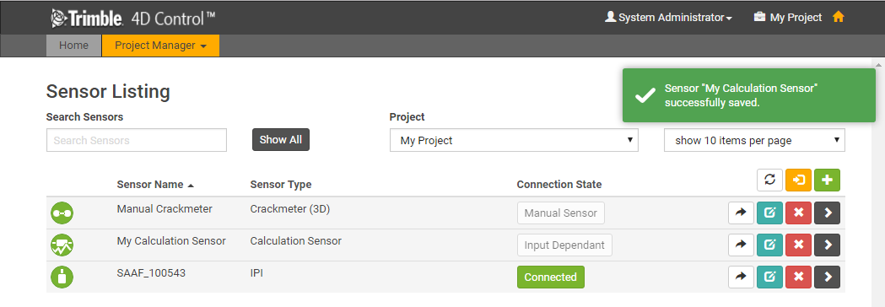The height and width of the screenshot is (307, 885).
Task: Click the Connected status button
Action: 550,277
